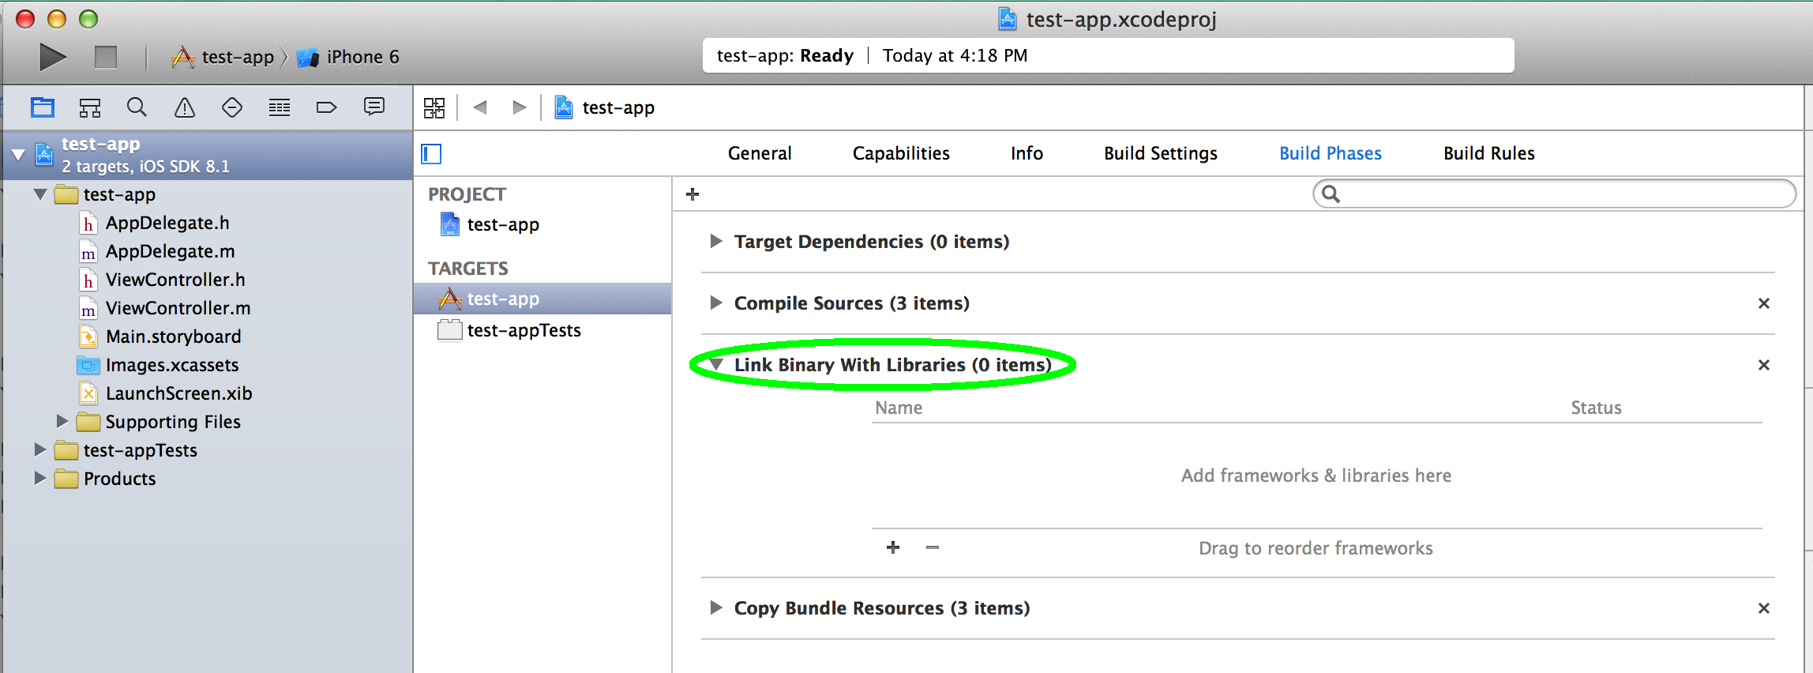Switch to the Build Settings tab
The image size is (1813, 673).
1160,153
